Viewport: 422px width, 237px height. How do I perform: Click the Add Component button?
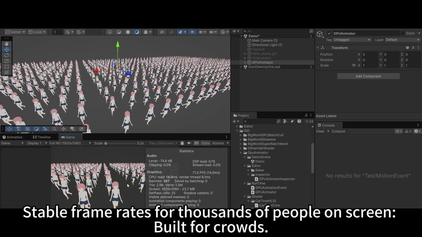pyautogui.click(x=368, y=76)
